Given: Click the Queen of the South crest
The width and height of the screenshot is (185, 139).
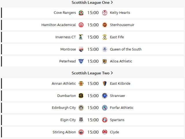Looking at the screenshot, I should point(105,49).
